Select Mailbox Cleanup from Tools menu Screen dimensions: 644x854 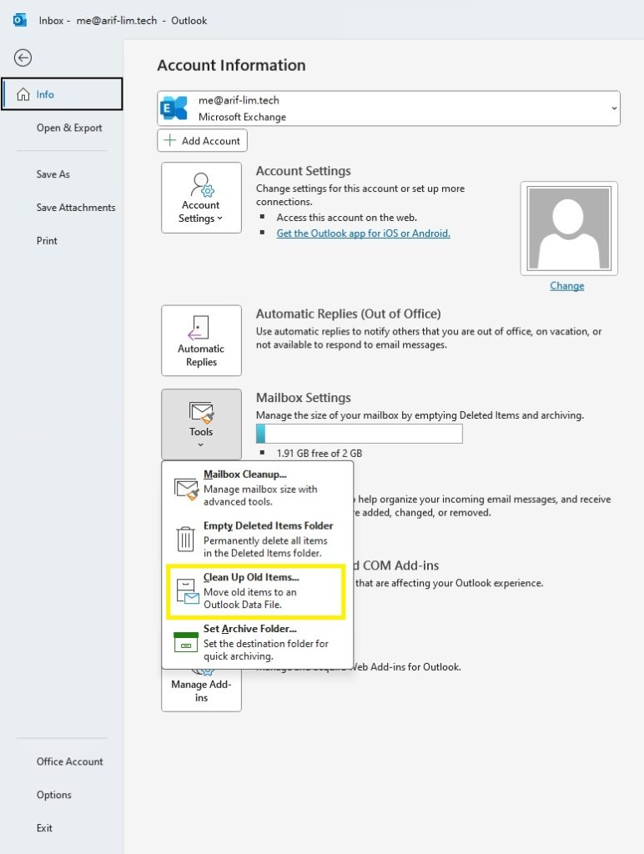pos(258,487)
